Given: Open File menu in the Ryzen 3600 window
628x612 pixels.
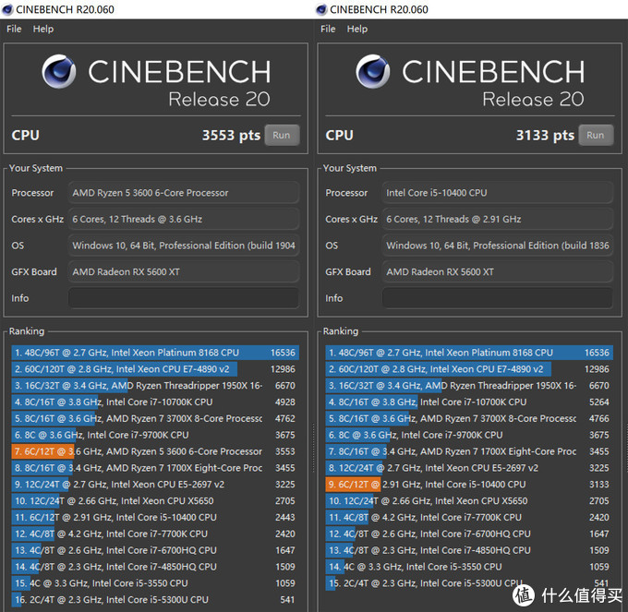Looking at the screenshot, I should [14, 29].
